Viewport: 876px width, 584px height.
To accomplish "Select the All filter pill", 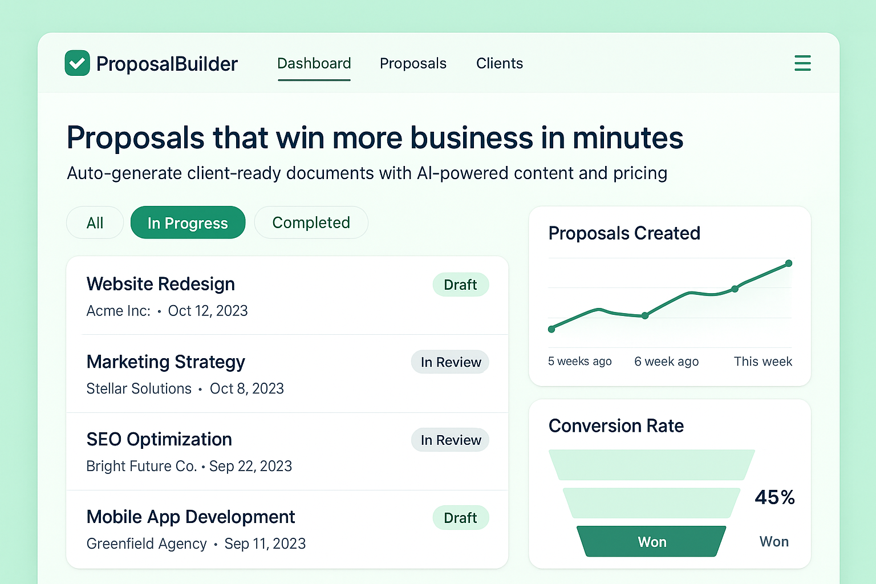I will 95,222.
